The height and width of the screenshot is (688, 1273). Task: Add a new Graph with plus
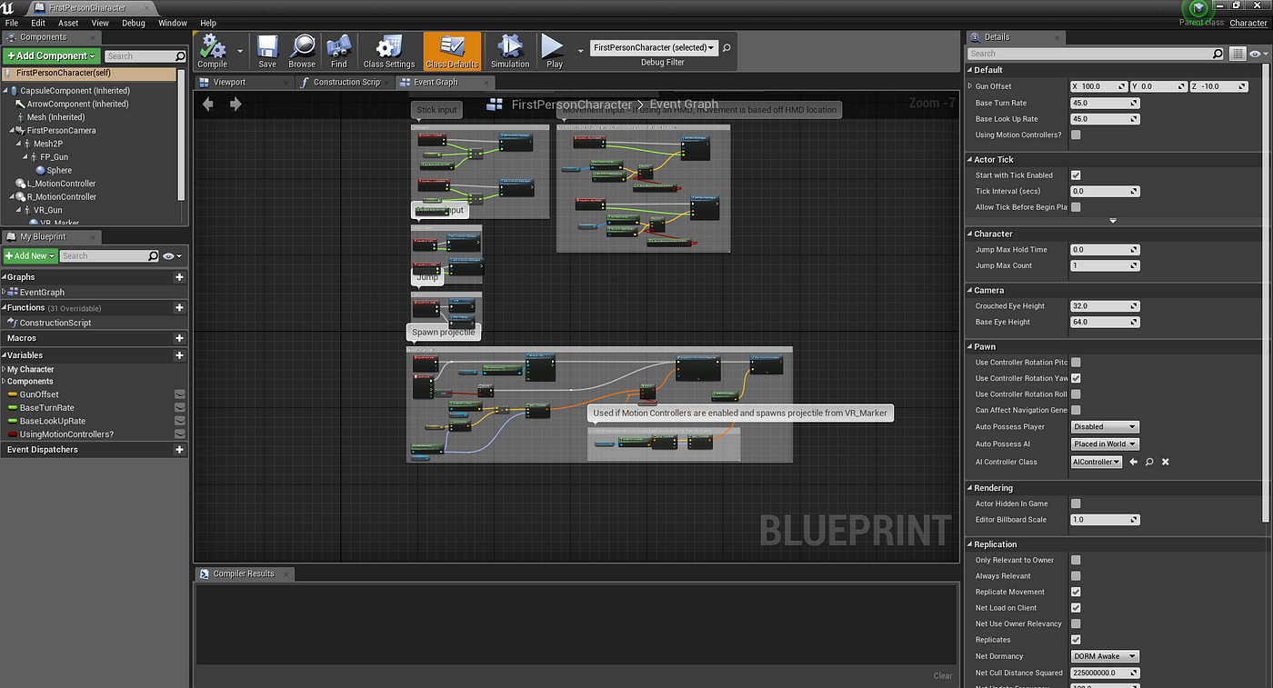[x=179, y=277]
